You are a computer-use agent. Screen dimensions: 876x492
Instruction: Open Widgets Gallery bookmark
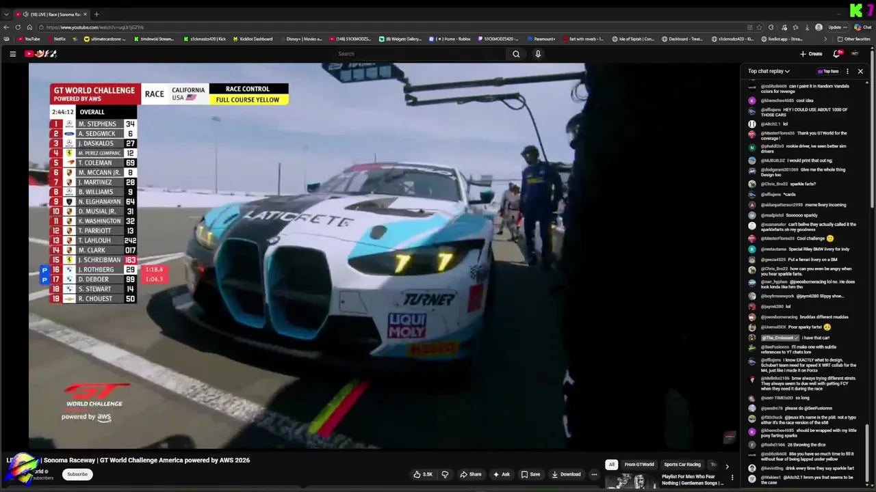pos(400,39)
